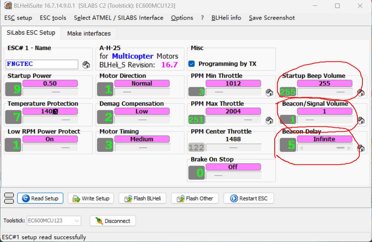The height and width of the screenshot is (242, 372).
Task: Open the ? help menu
Action: pyautogui.click(x=202, y=18)
